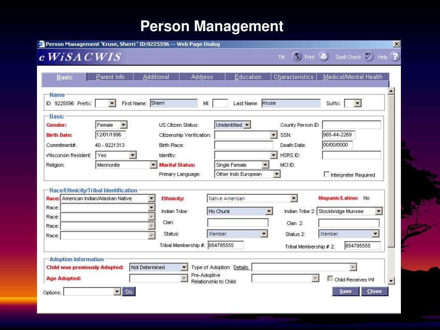Open the adoption Details link
Image resolution: width=440 pixels, height=330 pixels.
pyautogui.click(x=241, y=267)
